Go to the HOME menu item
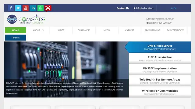 (x=16, y=30)
